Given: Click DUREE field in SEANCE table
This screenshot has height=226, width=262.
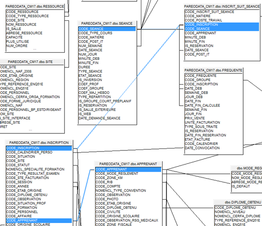Looking at the screenshot, I should pyautogui.click(x=85, y=67).
